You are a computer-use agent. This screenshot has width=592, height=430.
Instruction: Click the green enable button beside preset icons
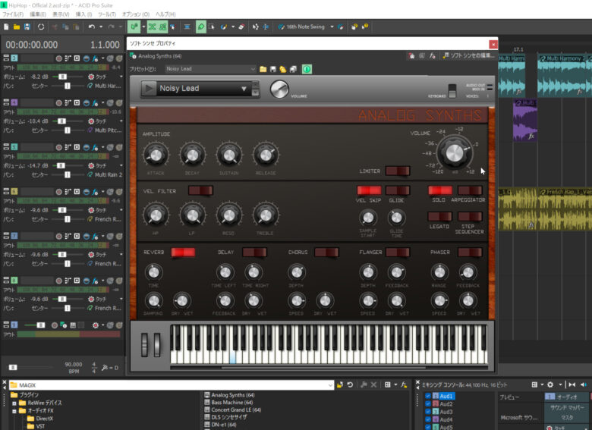pyautogui.click(x=307, y=69)
